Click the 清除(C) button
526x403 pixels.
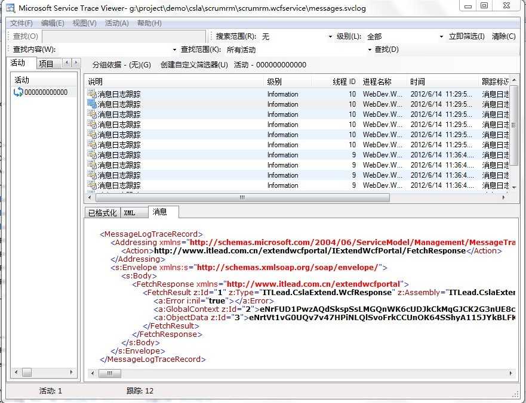click(503, 36)
